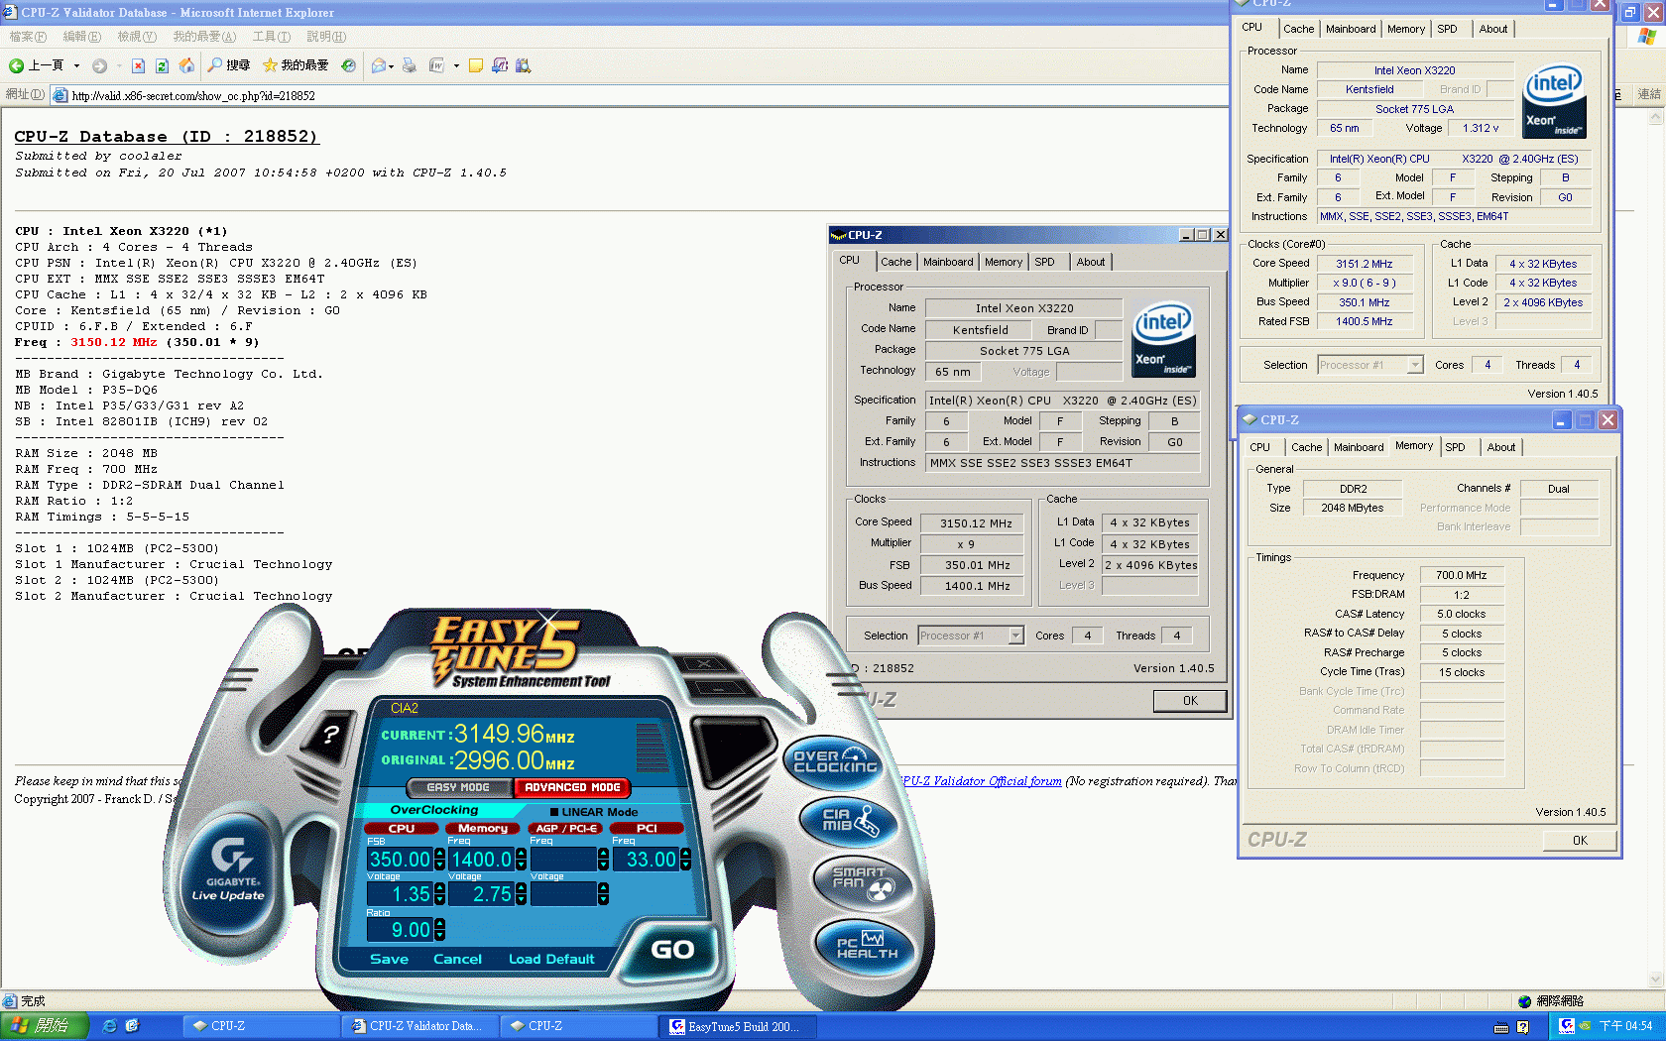
Task: Click OK in the CPU-Z Memory window
Action: pos(1580,840)
